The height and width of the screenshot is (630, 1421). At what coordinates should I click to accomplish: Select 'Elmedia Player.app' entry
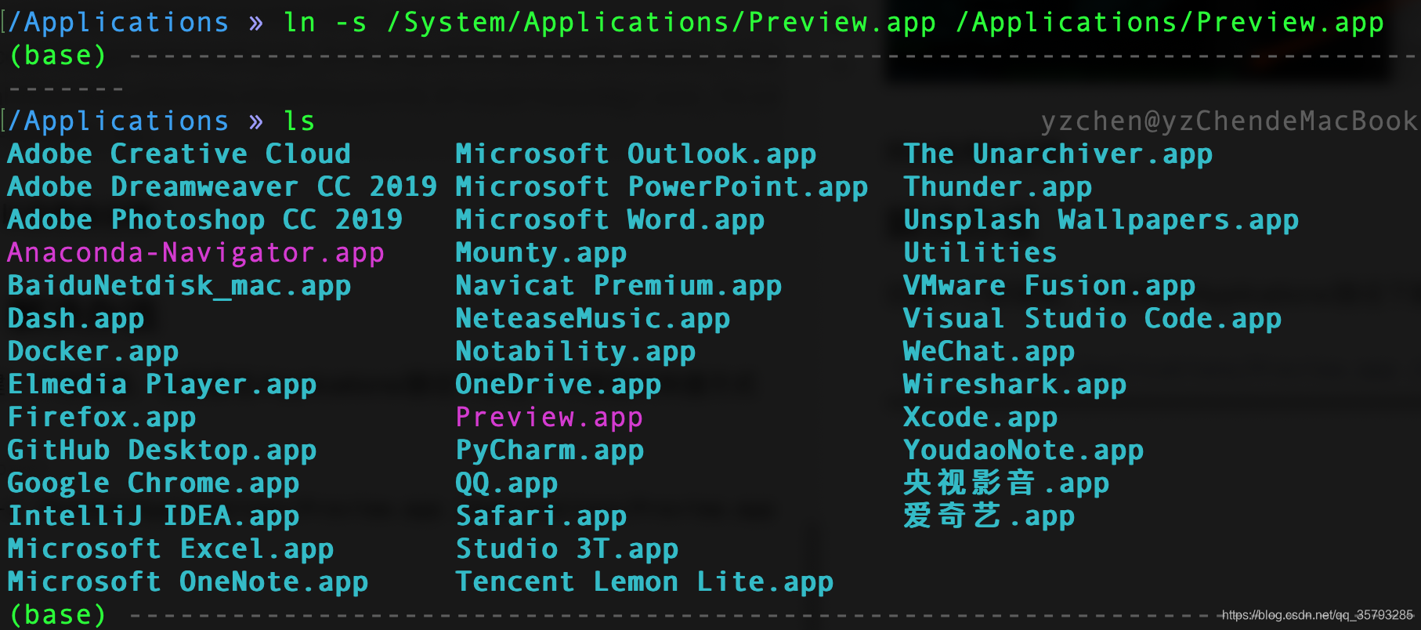coord(162,385)
